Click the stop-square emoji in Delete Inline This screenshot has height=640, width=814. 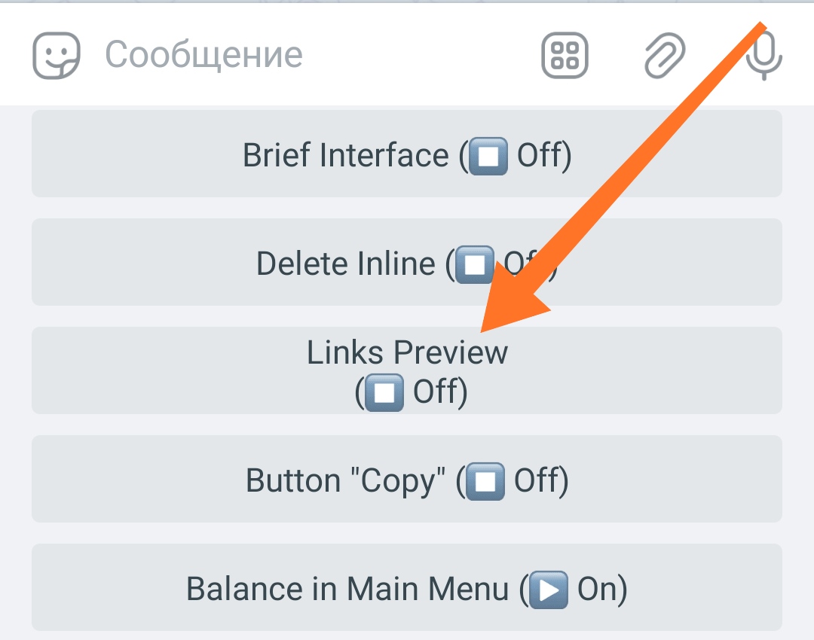click(x=475, y=264)
